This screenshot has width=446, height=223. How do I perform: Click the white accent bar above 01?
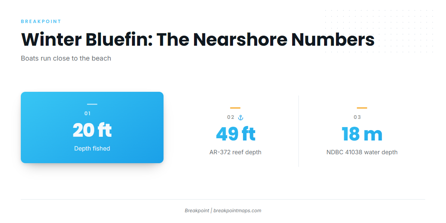click(x=92, y=104)
